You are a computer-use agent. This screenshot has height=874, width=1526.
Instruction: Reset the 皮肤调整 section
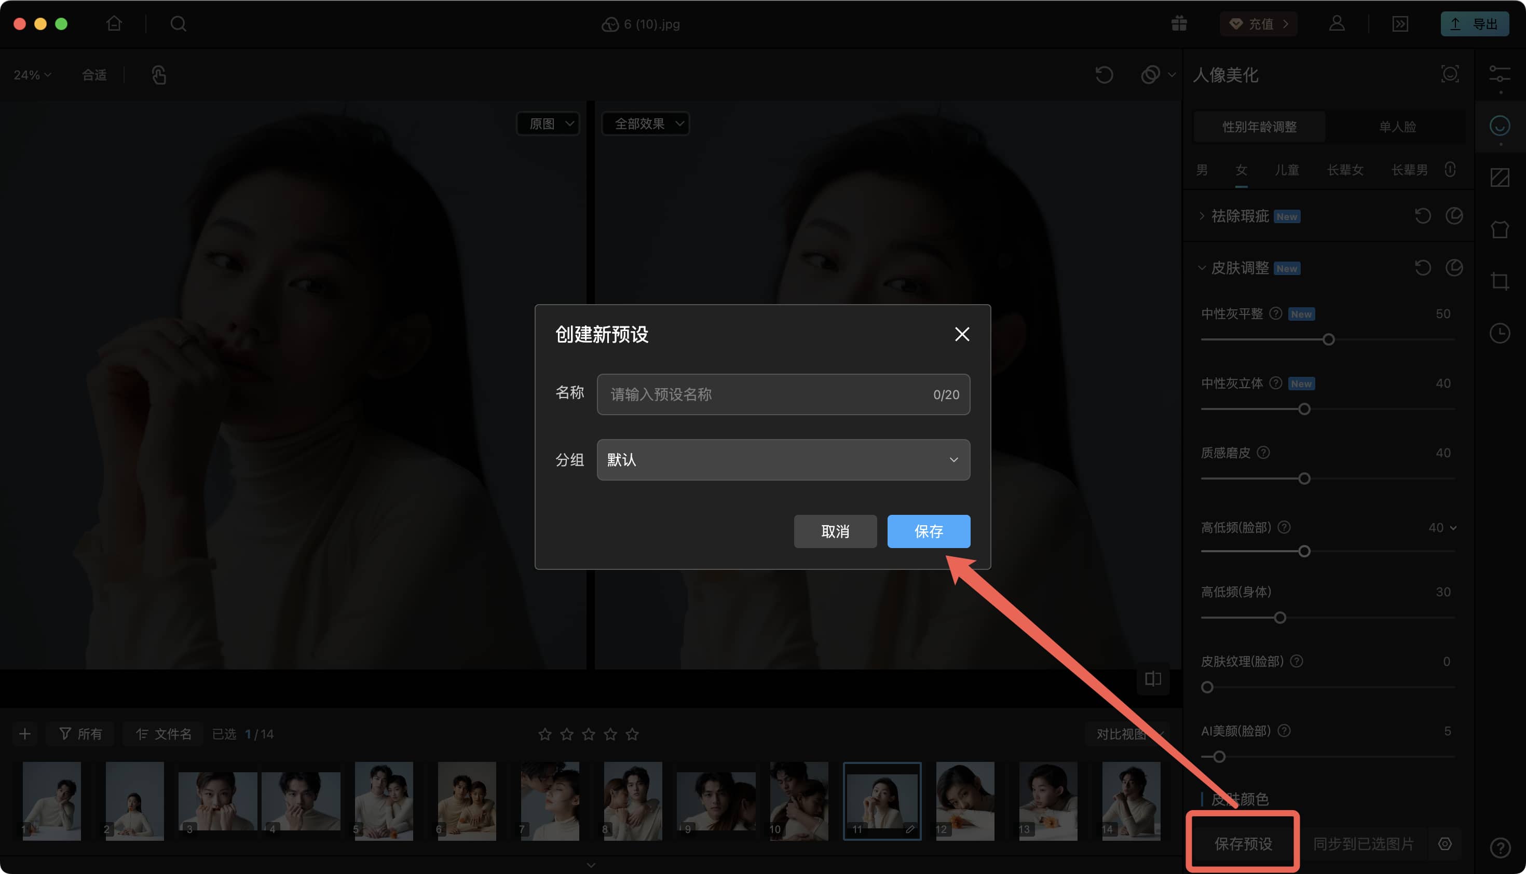click(1423, 268)
